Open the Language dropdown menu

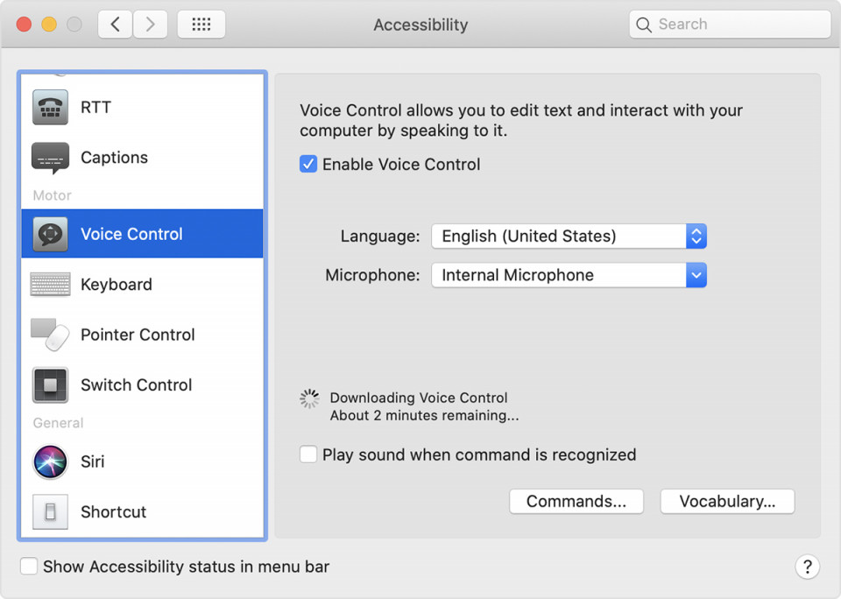point(569,236)
